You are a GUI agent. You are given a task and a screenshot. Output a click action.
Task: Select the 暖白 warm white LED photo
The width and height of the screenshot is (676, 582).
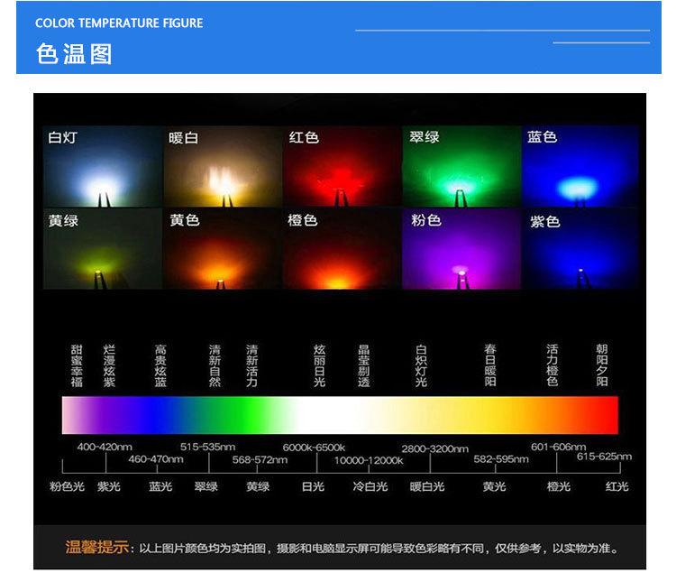pos(222,168)
